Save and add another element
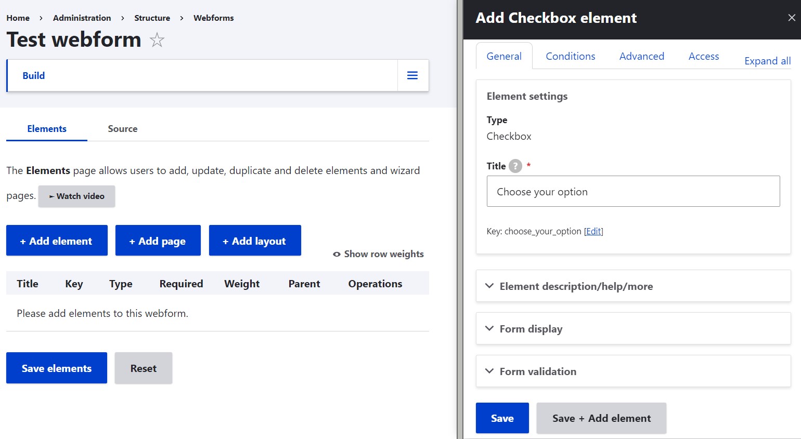The height and width of the screenshot is (439, 801). pos(601,418)
